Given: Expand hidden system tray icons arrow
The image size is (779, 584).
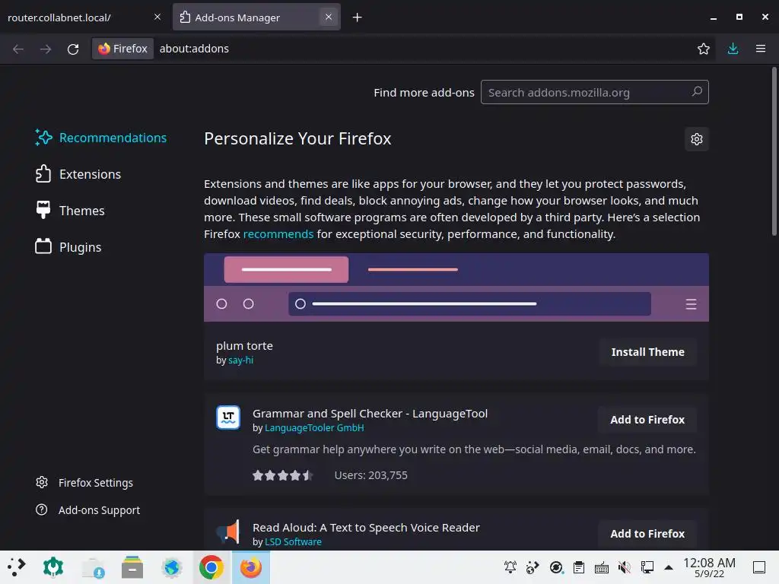Looking at the screenshot, I should point(669,567).
